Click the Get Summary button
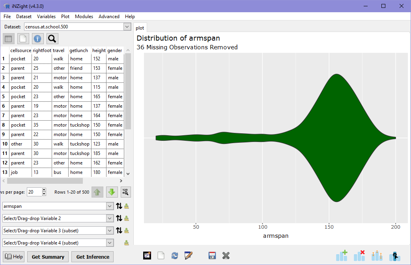 [x=48, y=257]
